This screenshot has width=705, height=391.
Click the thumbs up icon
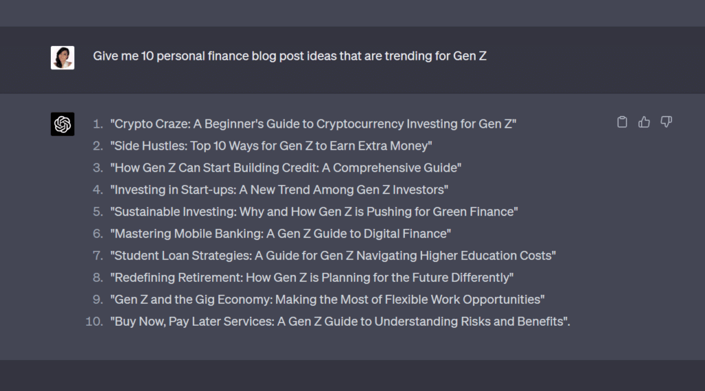coord(644,122)
